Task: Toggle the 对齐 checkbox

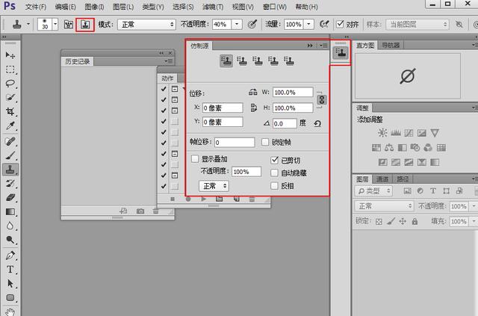Action: 340,24
